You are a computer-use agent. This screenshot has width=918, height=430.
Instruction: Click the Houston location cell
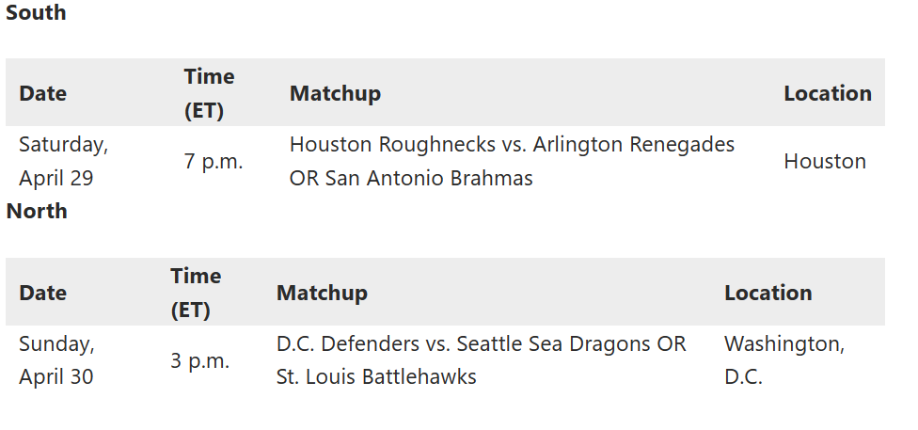point(824,161)
